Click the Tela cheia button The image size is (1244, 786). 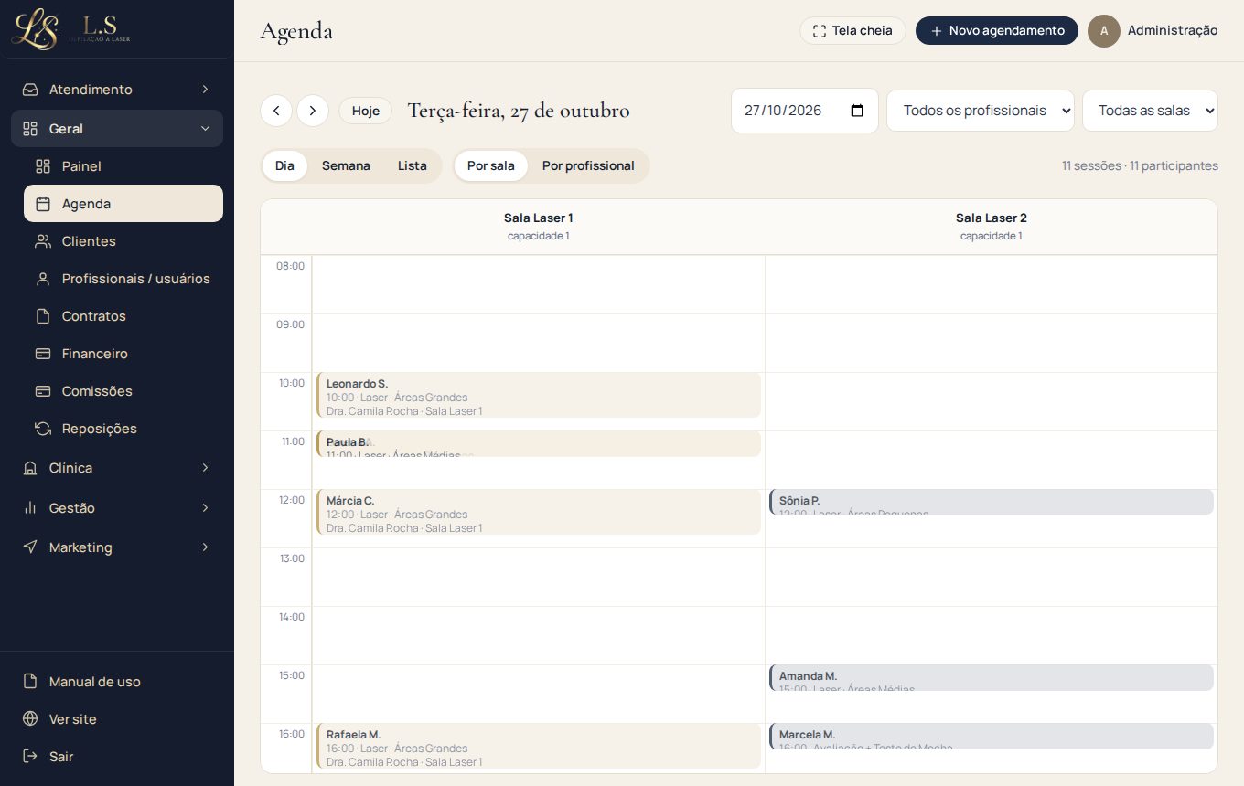(x=853, y=31)
